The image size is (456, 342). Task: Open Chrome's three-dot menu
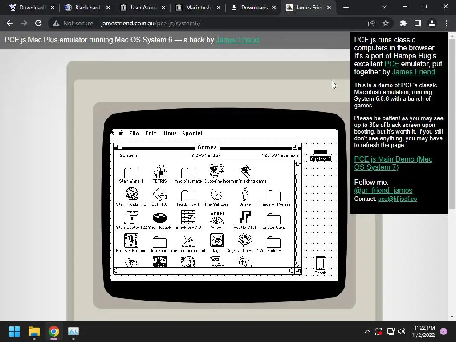tap(446, 23)
